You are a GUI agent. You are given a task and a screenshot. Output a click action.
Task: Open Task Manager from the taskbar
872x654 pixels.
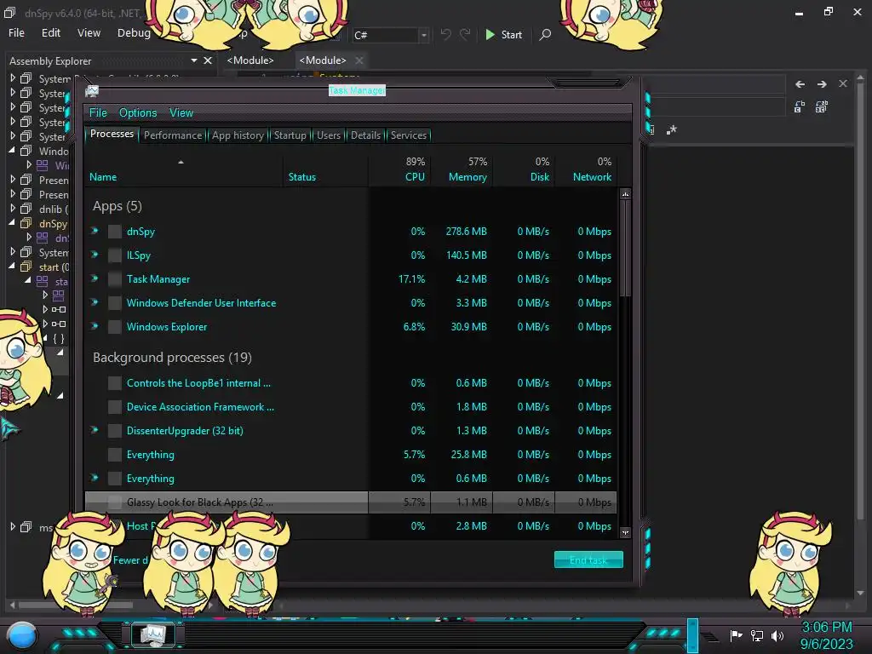tap(153, 634)
